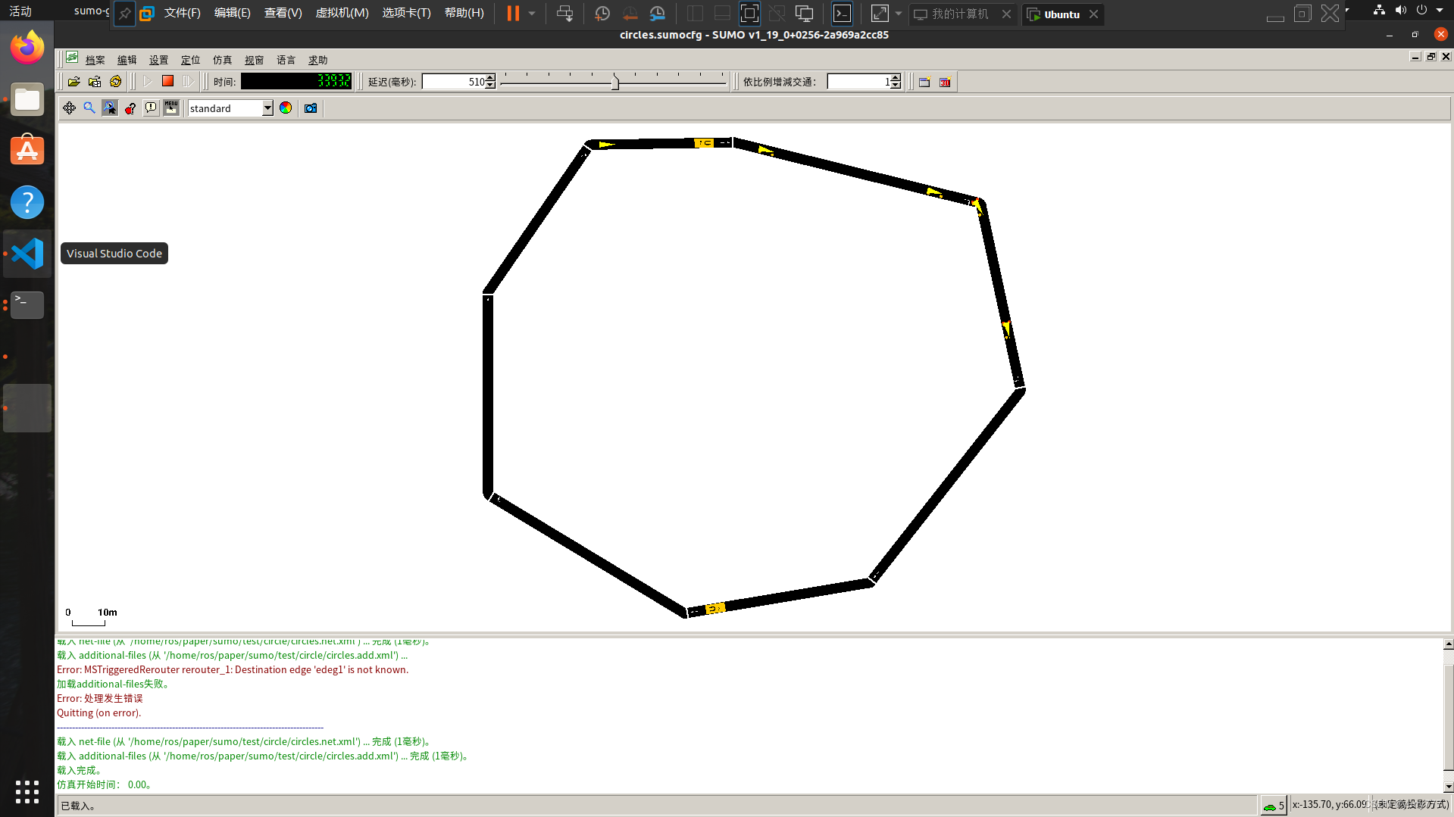The height and width of the screenshot is (817, 1454).
Task: Click the vehicle count indicator in the status bar
Action: (1273, 806)
